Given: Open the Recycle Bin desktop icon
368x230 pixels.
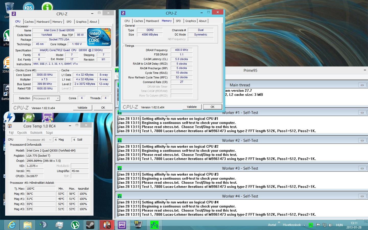Looking at the screenshot, I should tap(9, 8).
